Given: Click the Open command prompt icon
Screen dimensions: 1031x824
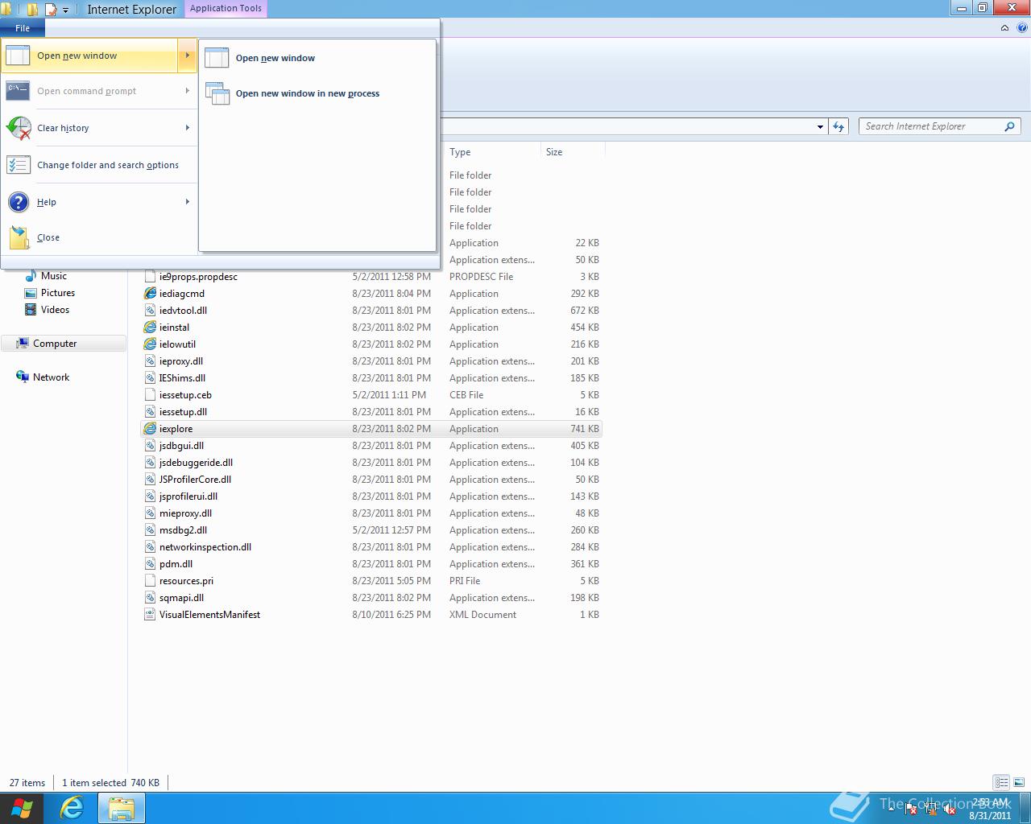Looking at the screenshot, I should [18, 91].
